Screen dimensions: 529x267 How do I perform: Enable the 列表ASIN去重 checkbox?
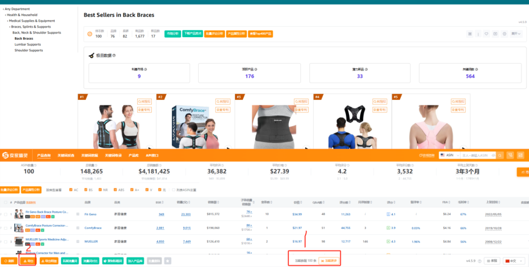174,190
